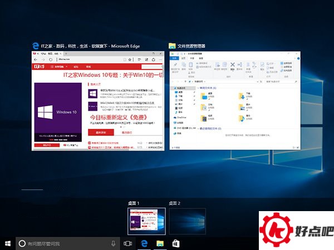
Task: Toggle the Task View taskbar button
Action: [127, 243]
